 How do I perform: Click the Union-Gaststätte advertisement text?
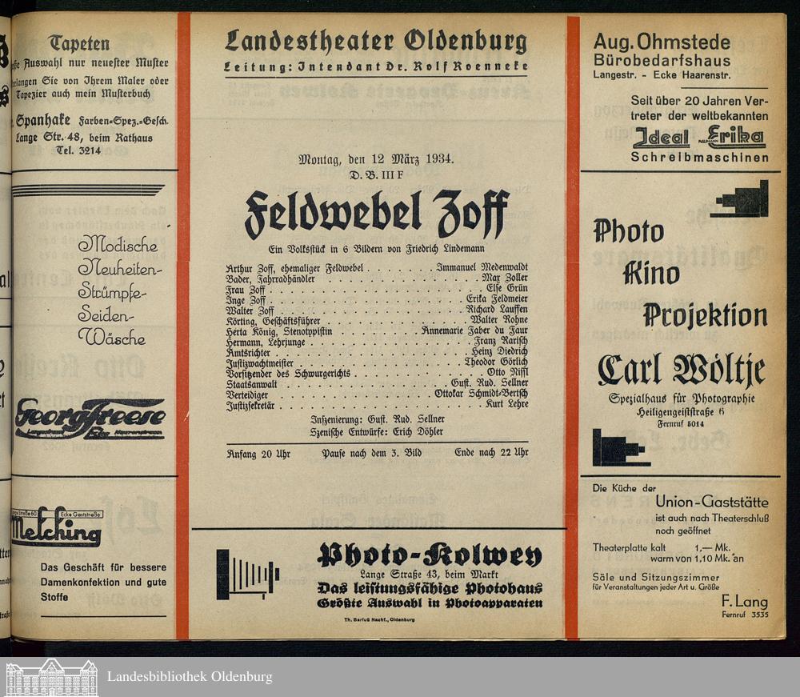tap(711, 503)
